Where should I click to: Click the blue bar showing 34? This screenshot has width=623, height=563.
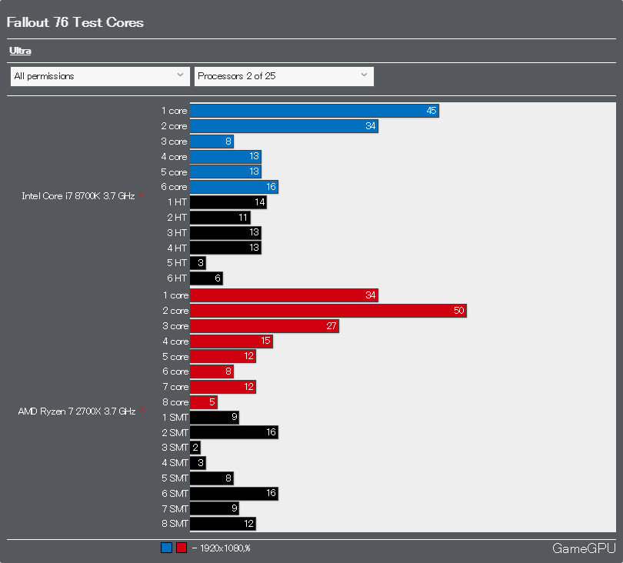[x=284, y=126]
